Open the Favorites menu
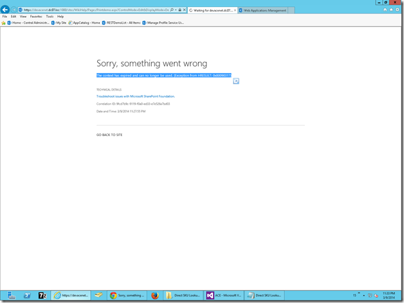The width and height of the screenshot is (404, 303). (x=36, y=17)
